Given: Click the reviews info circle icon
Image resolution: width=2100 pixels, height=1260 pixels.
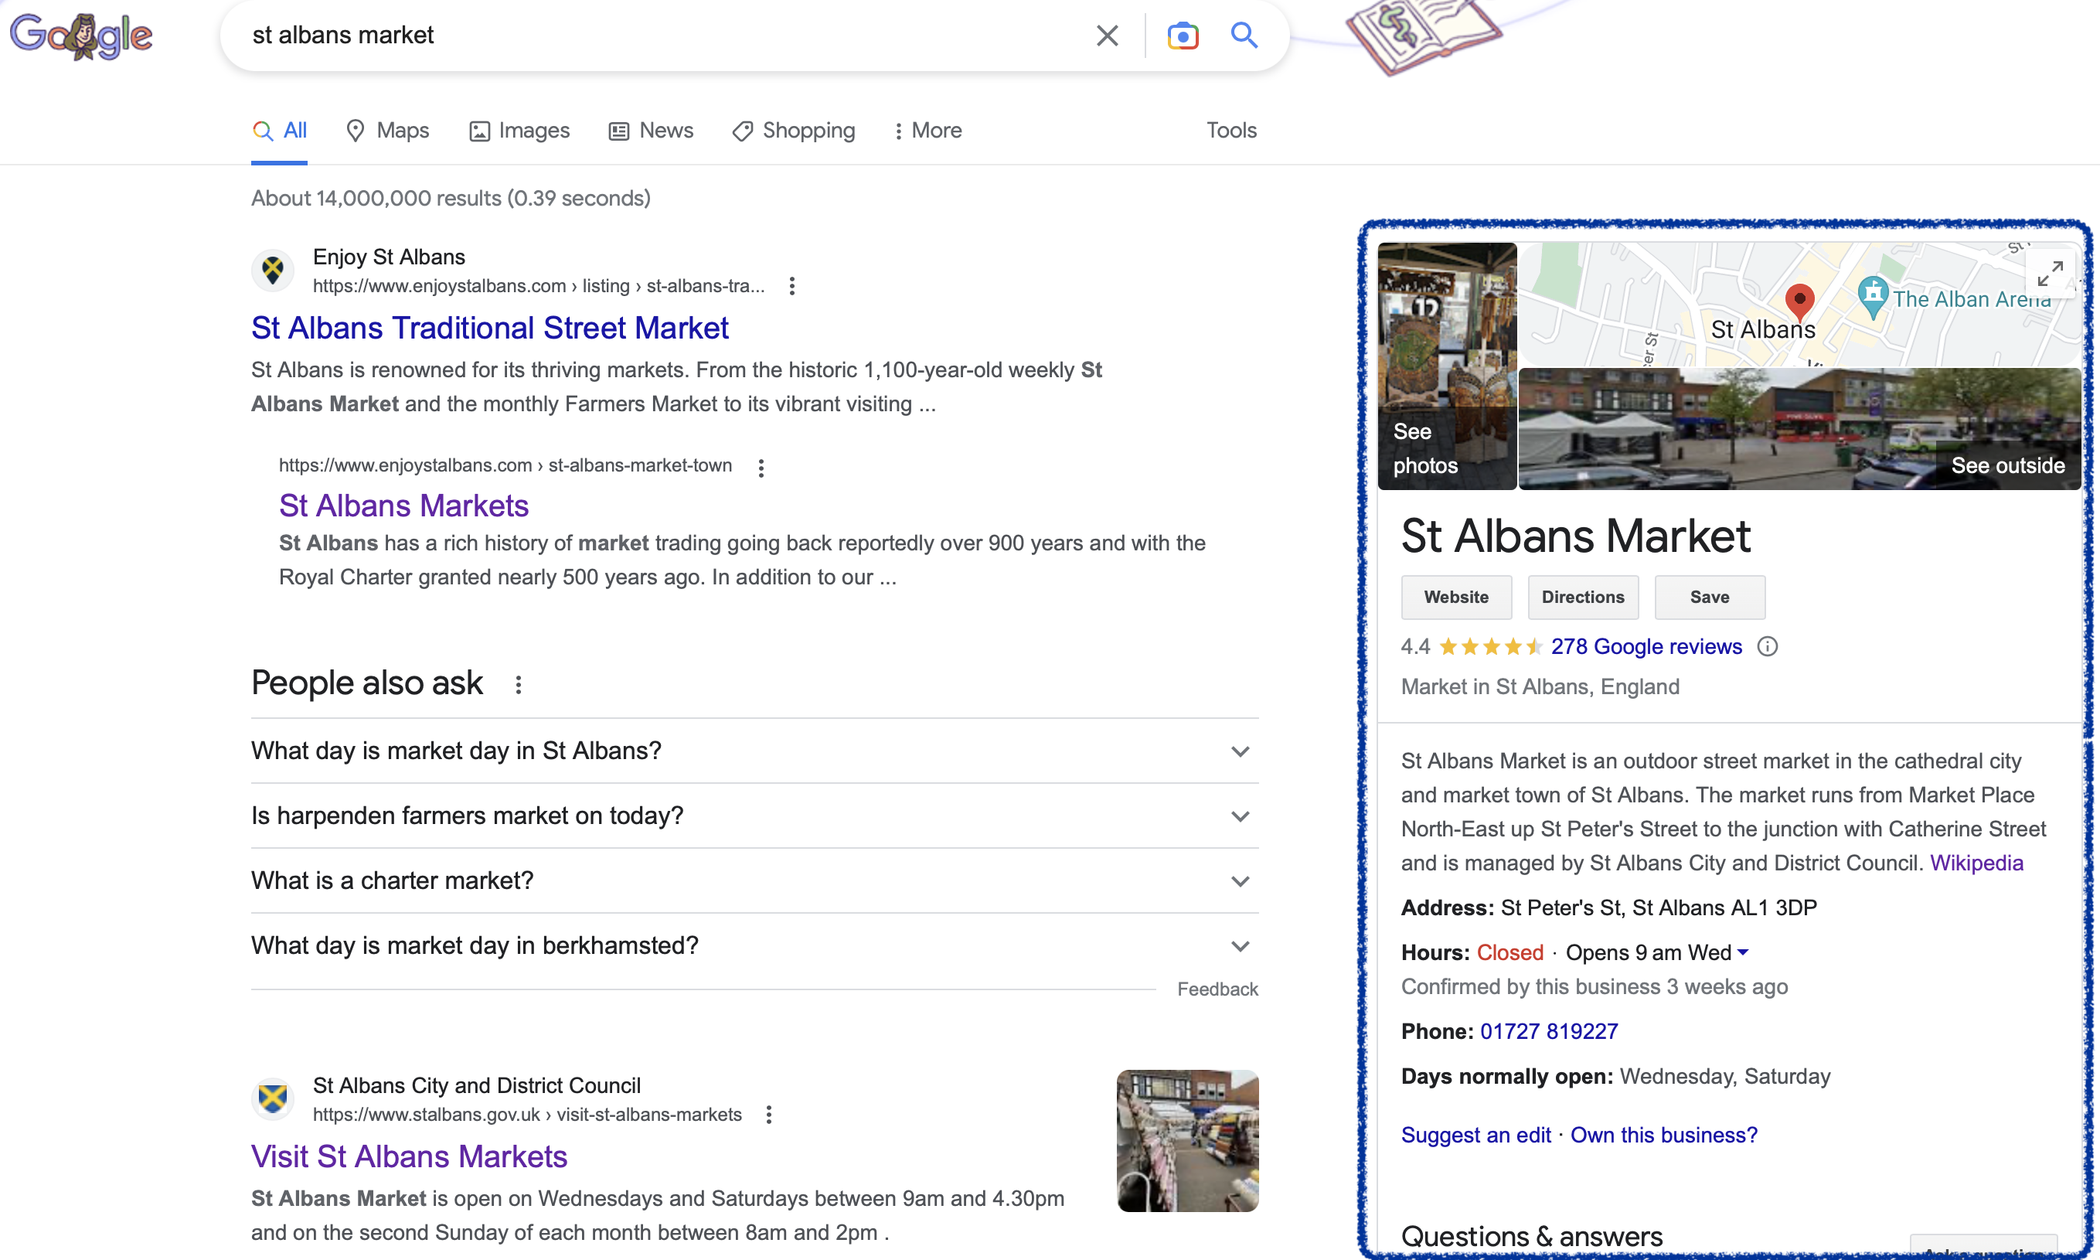Looking at the screenshot, I should click(1767, 647).
